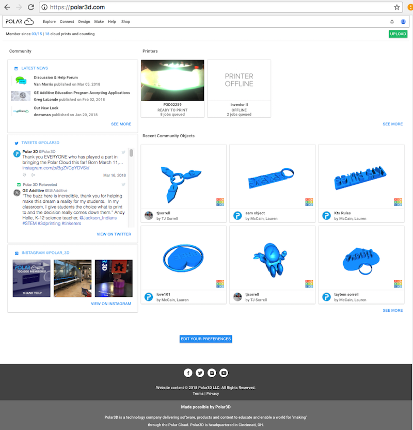Click the Instagram icon in footer
Viewport: 413px width, 430px height.
pyautogui.click(x=212, y=373)
